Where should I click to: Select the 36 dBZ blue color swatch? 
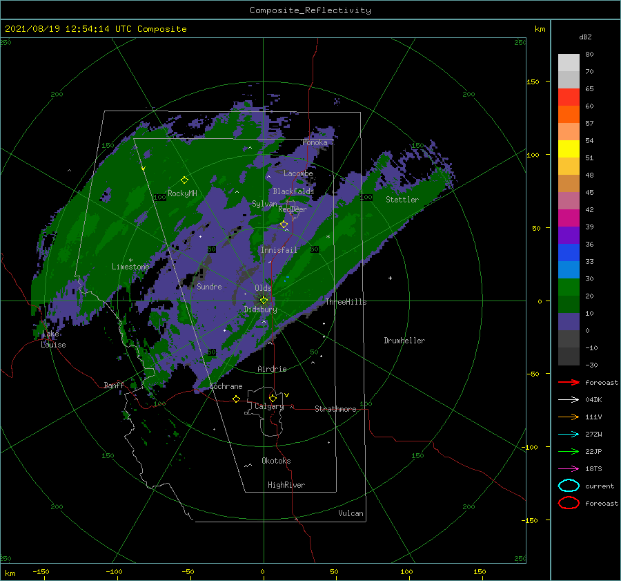coord(569,252)
